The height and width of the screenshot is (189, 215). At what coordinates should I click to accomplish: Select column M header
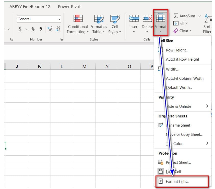(x=84, y=66)
